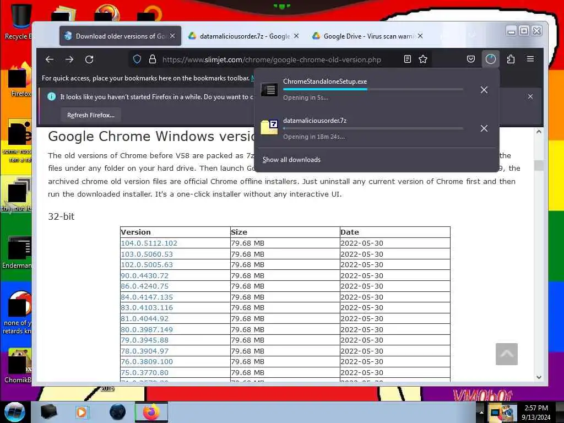Download Chrome version 103.0.5060.53
564x423 pixels.
pyautogui.click(x=147, y=254)
